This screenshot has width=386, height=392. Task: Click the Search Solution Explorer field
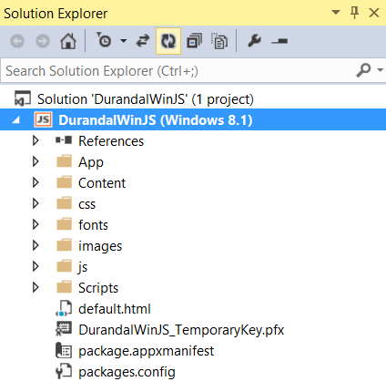[179, 71]
